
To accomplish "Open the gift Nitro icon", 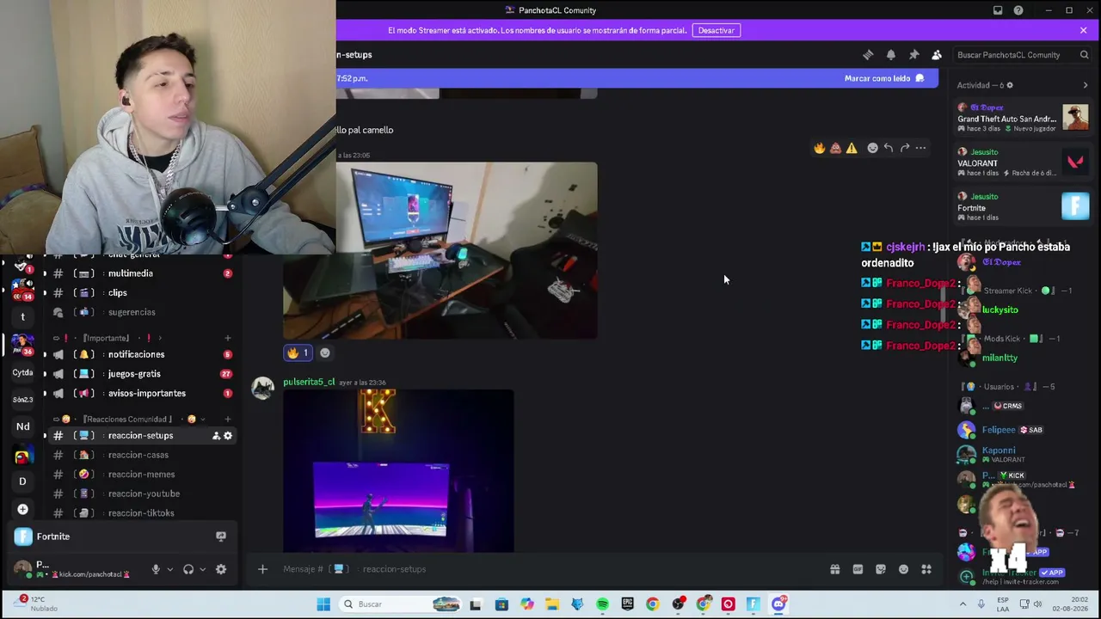I will click(x=834, y=569).
